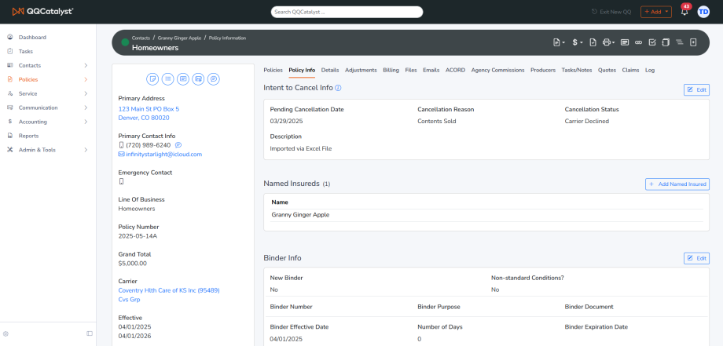Open the Add dropdown button
Image resolution: width=723 pixels, height=346 pixels.
pos(655,12)
